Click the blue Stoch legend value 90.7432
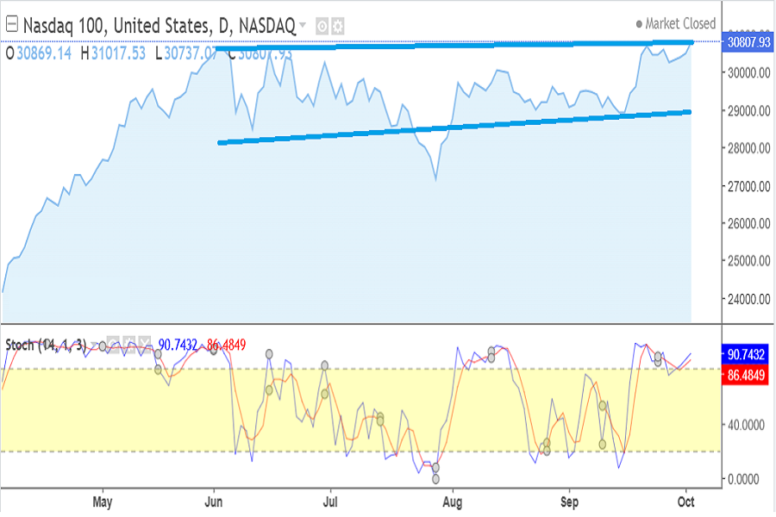The width and height of the screenshot is (776, 517). point(178,345)
